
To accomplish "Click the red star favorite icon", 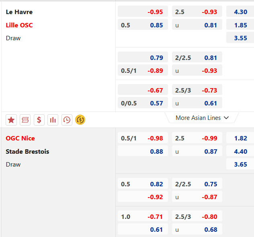I will [11, 120].
